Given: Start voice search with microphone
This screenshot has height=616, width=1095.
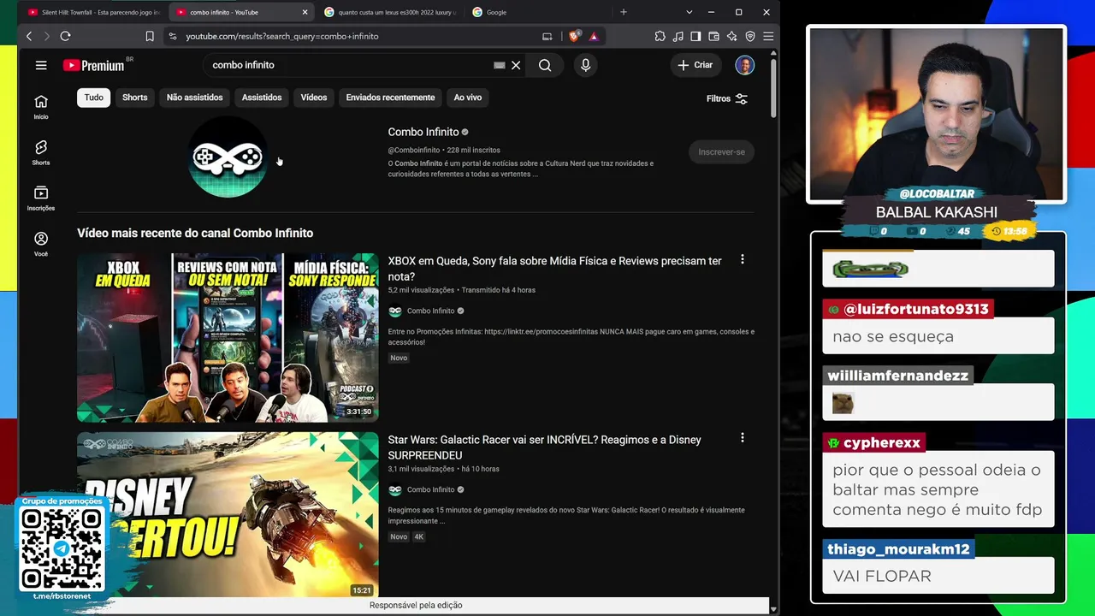Looking at the screenshot, I should pos(585,65).
